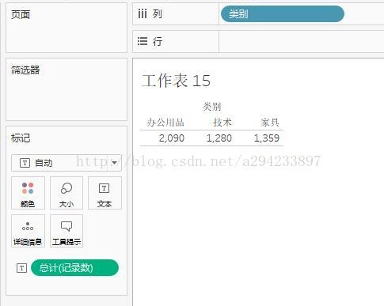Click the Size (大小) marks button
This screenshot has height=306, width=384.
point(67,193)
